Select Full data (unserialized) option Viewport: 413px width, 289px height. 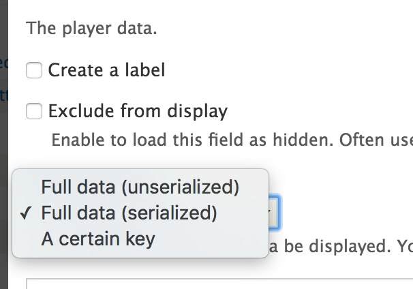coord(140,187)
